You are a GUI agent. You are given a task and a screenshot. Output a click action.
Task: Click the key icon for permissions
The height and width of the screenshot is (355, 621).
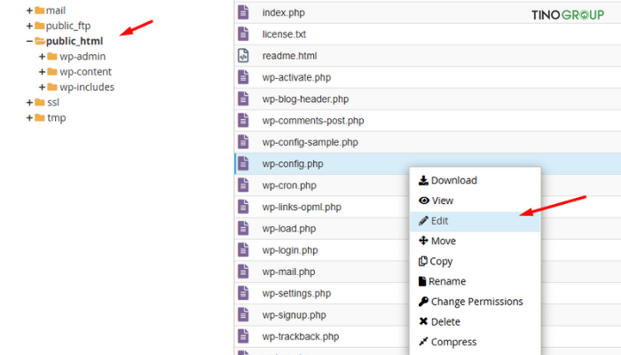[x=423, y=302]
